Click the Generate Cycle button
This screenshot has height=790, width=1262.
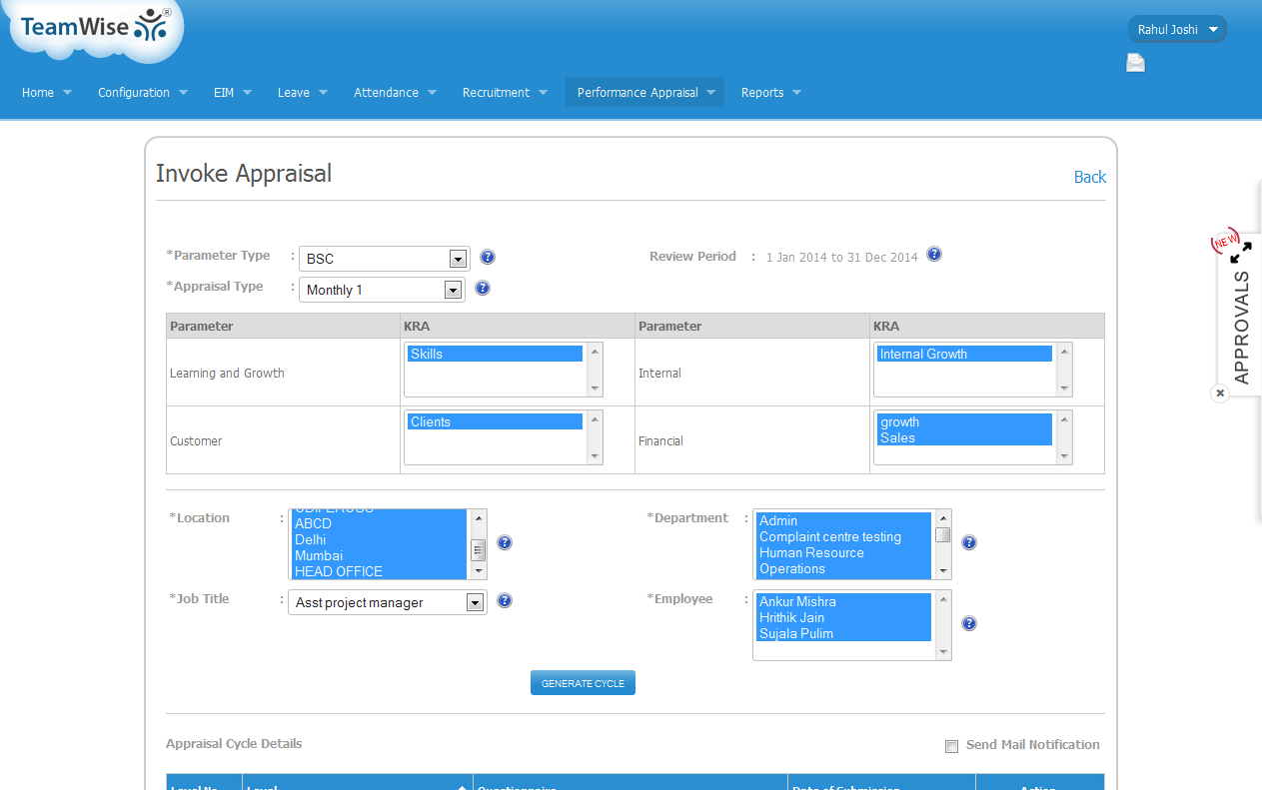(583, 683)
